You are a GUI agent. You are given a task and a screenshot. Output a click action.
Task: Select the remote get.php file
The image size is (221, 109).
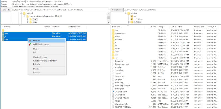pos(118,79)
